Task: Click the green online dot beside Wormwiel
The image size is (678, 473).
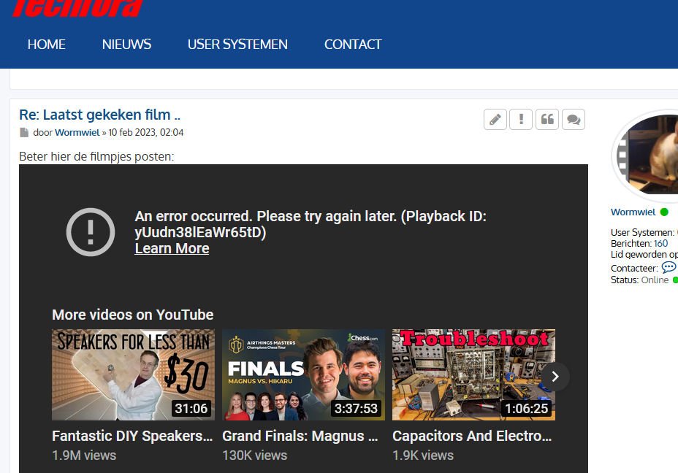Action: point(664,212)
